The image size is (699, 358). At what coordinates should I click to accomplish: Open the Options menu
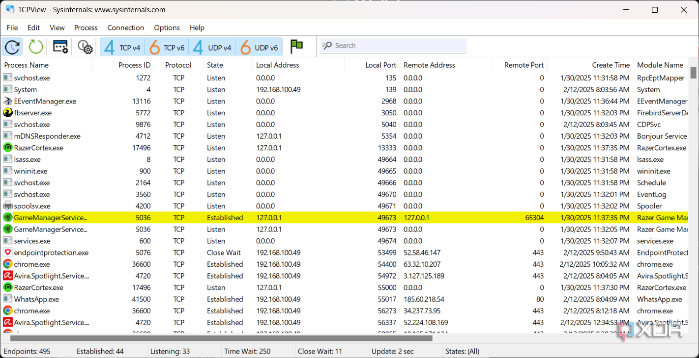pyautogui.click(x=167, y=27)
